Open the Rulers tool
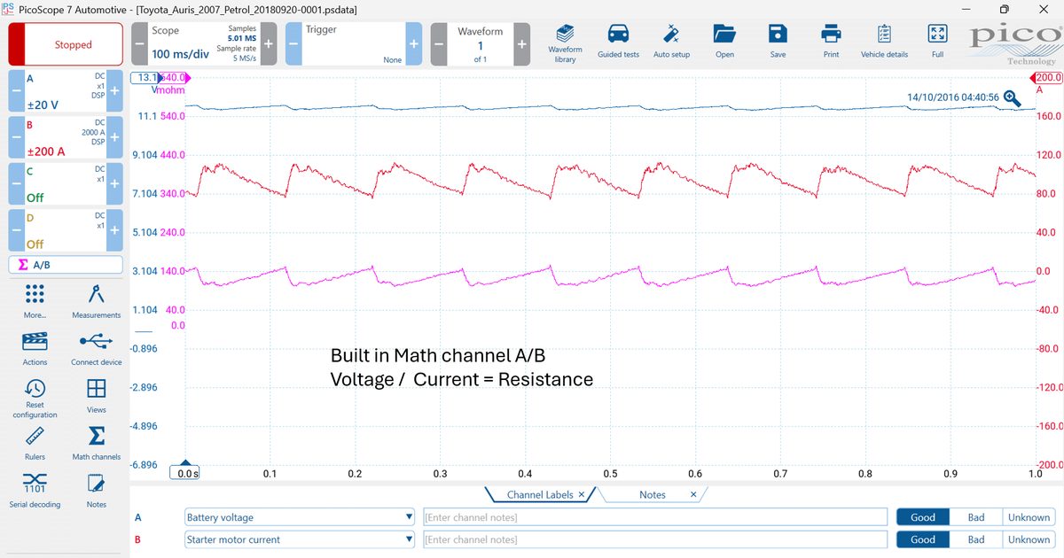The width and height of the screenshot is (1064, 558). click(x=35, y=443)
